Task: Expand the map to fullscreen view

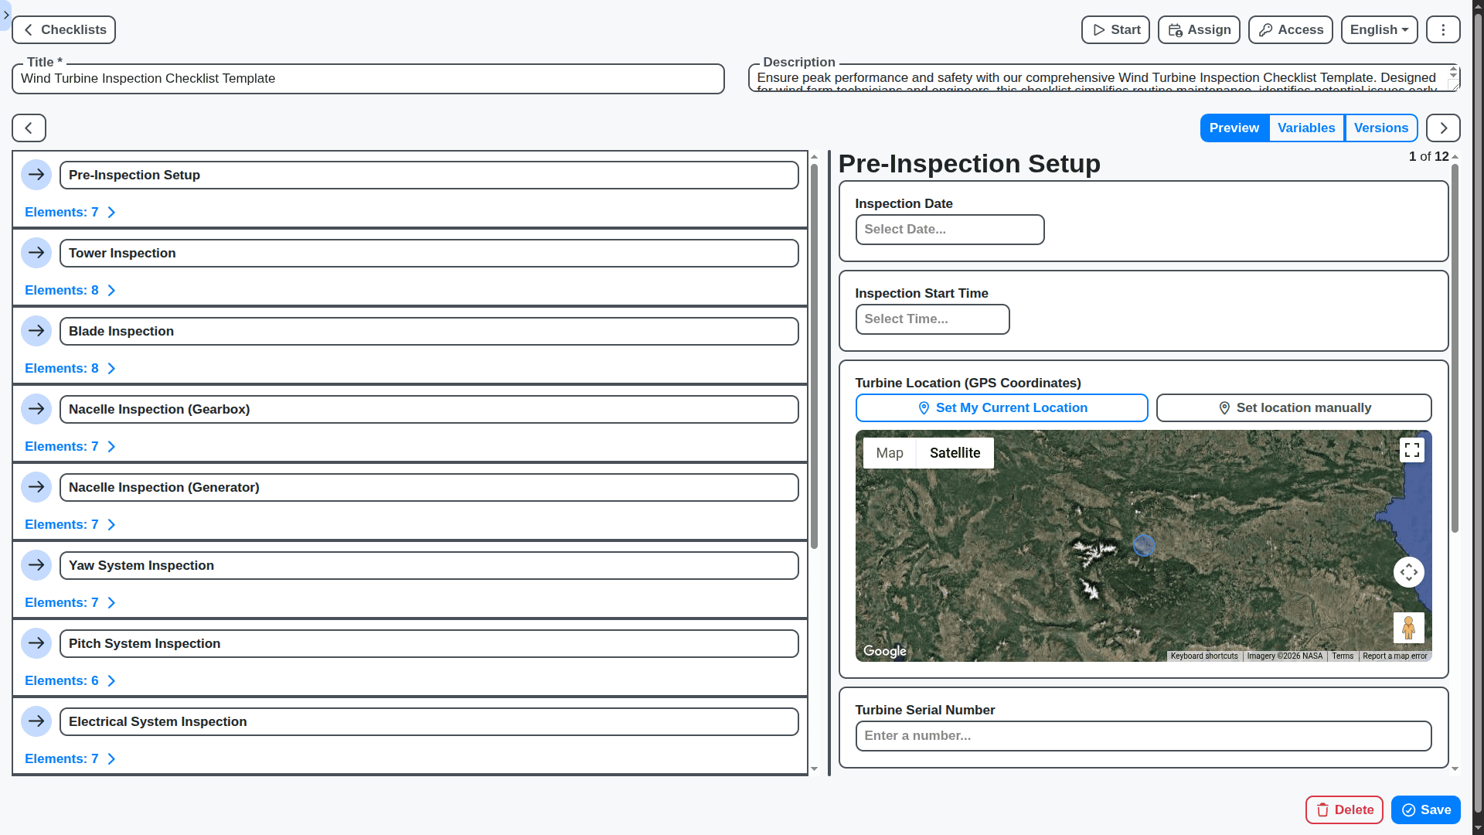Action: (1411, 449)
